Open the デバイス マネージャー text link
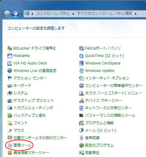The image size is (146, 157). (103, 101)
